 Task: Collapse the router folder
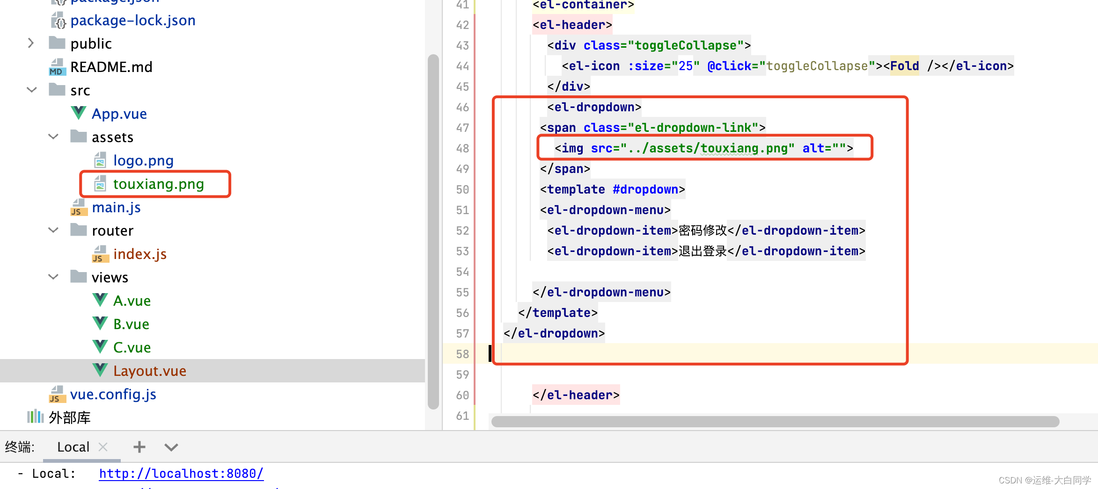tap(53, 230)
